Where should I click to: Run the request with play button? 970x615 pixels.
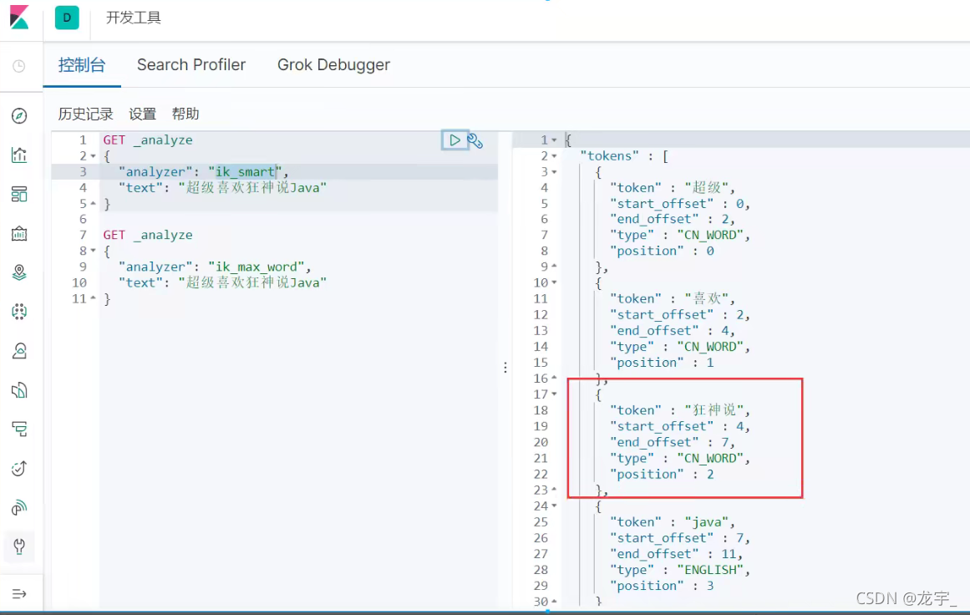(x=455, y=140)
